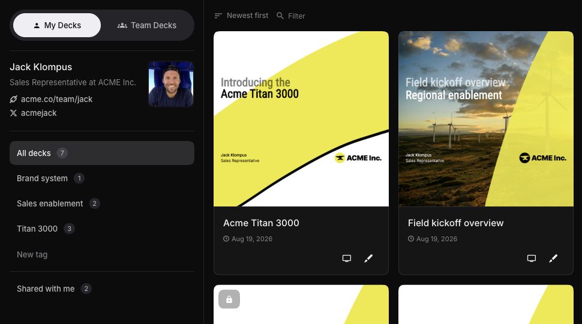Image resolution: width=582 pixels, height=324 pixels.
Task: Click Aug 19, 2026 under Acme Titan 3000
Action: click(251, 239)
